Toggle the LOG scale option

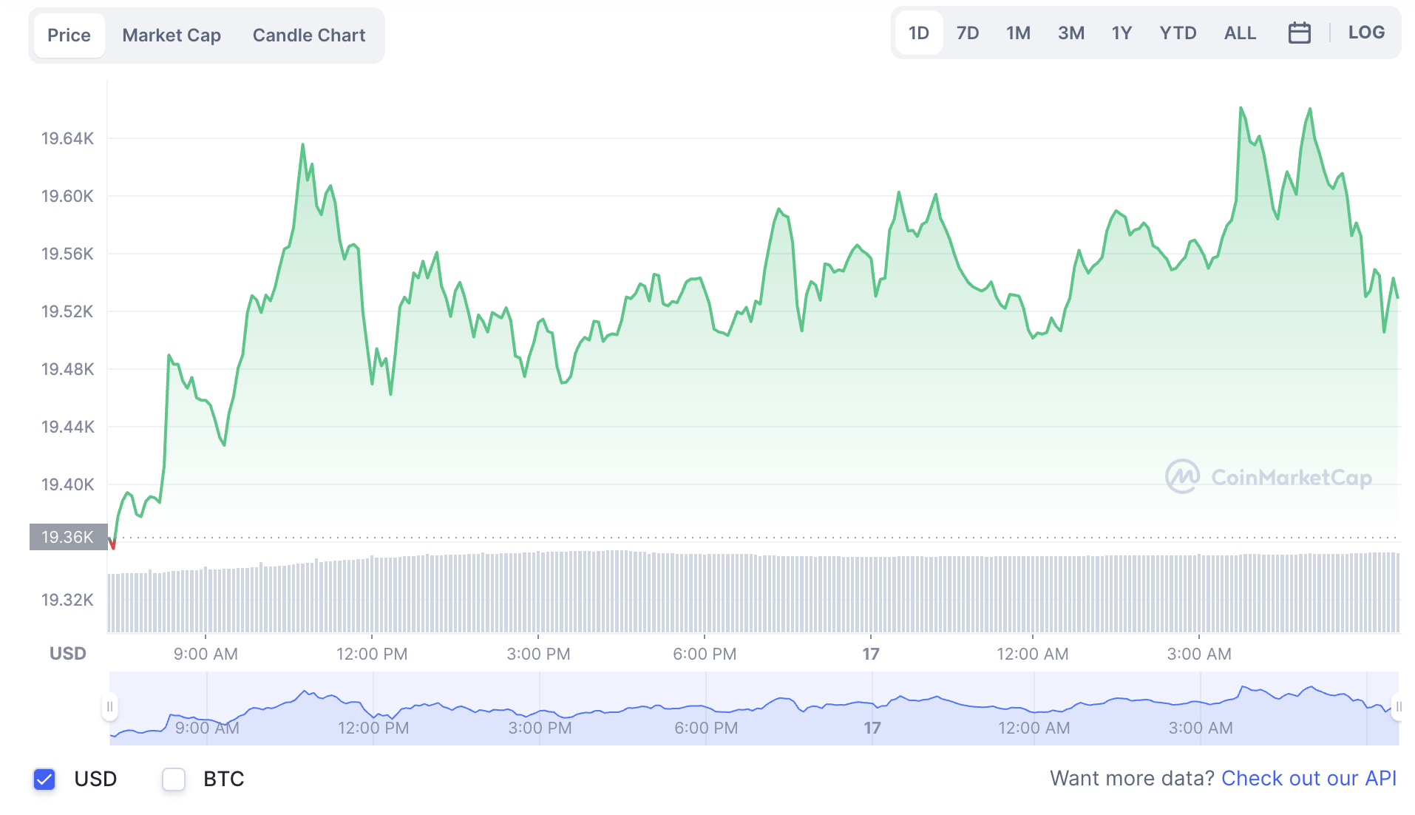[x=1365, y=33]
